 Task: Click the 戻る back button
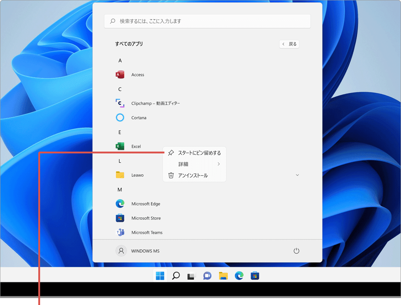[289, 44]
